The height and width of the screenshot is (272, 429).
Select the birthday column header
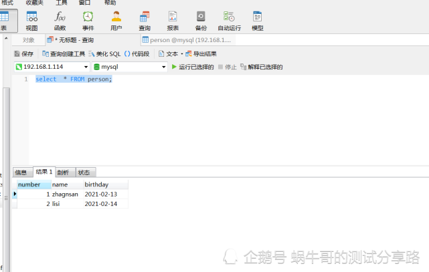click(106, 184)
